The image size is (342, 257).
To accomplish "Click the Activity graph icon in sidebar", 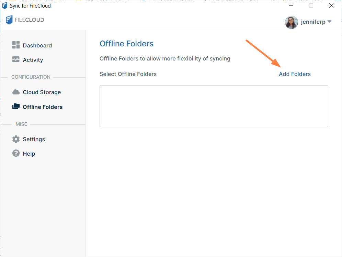I will (16, 60).
